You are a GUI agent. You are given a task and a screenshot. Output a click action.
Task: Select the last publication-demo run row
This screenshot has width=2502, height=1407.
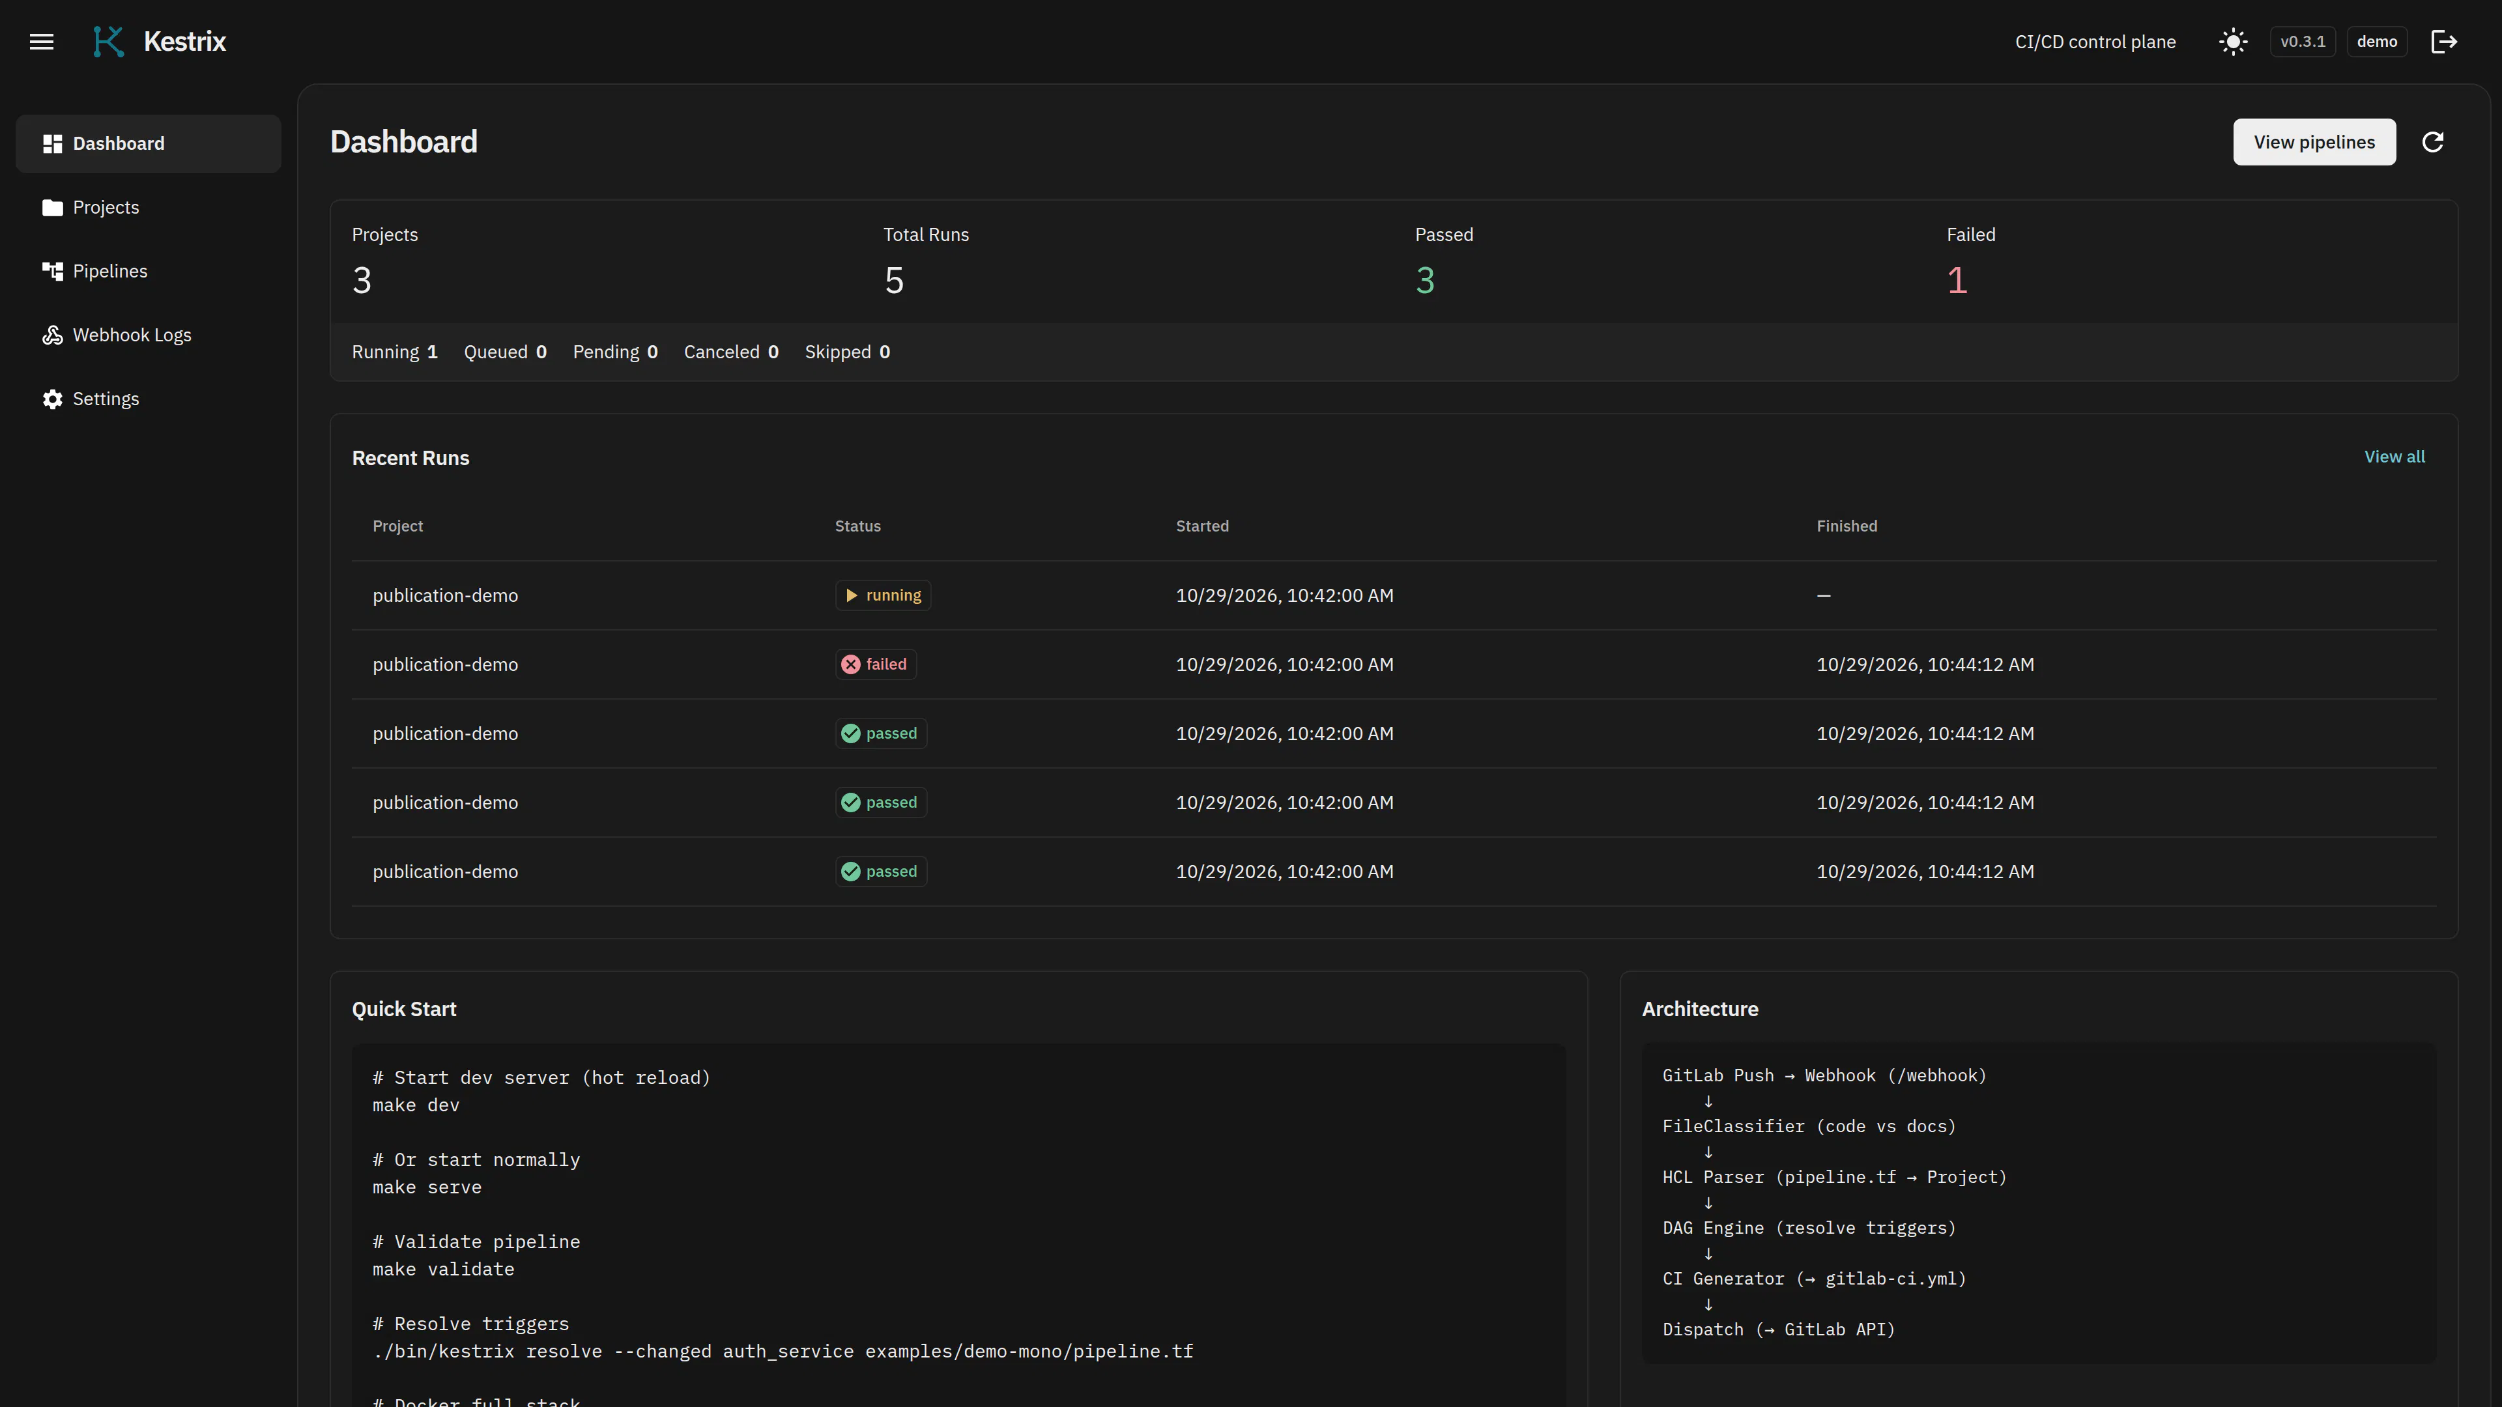tap(1394, 872)
